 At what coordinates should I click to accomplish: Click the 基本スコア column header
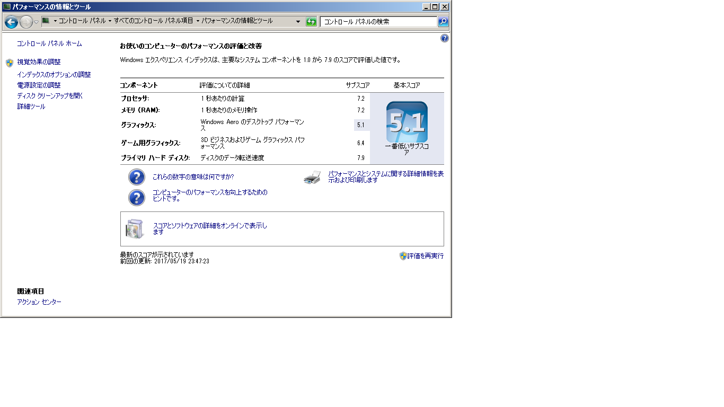pos(407,85)
